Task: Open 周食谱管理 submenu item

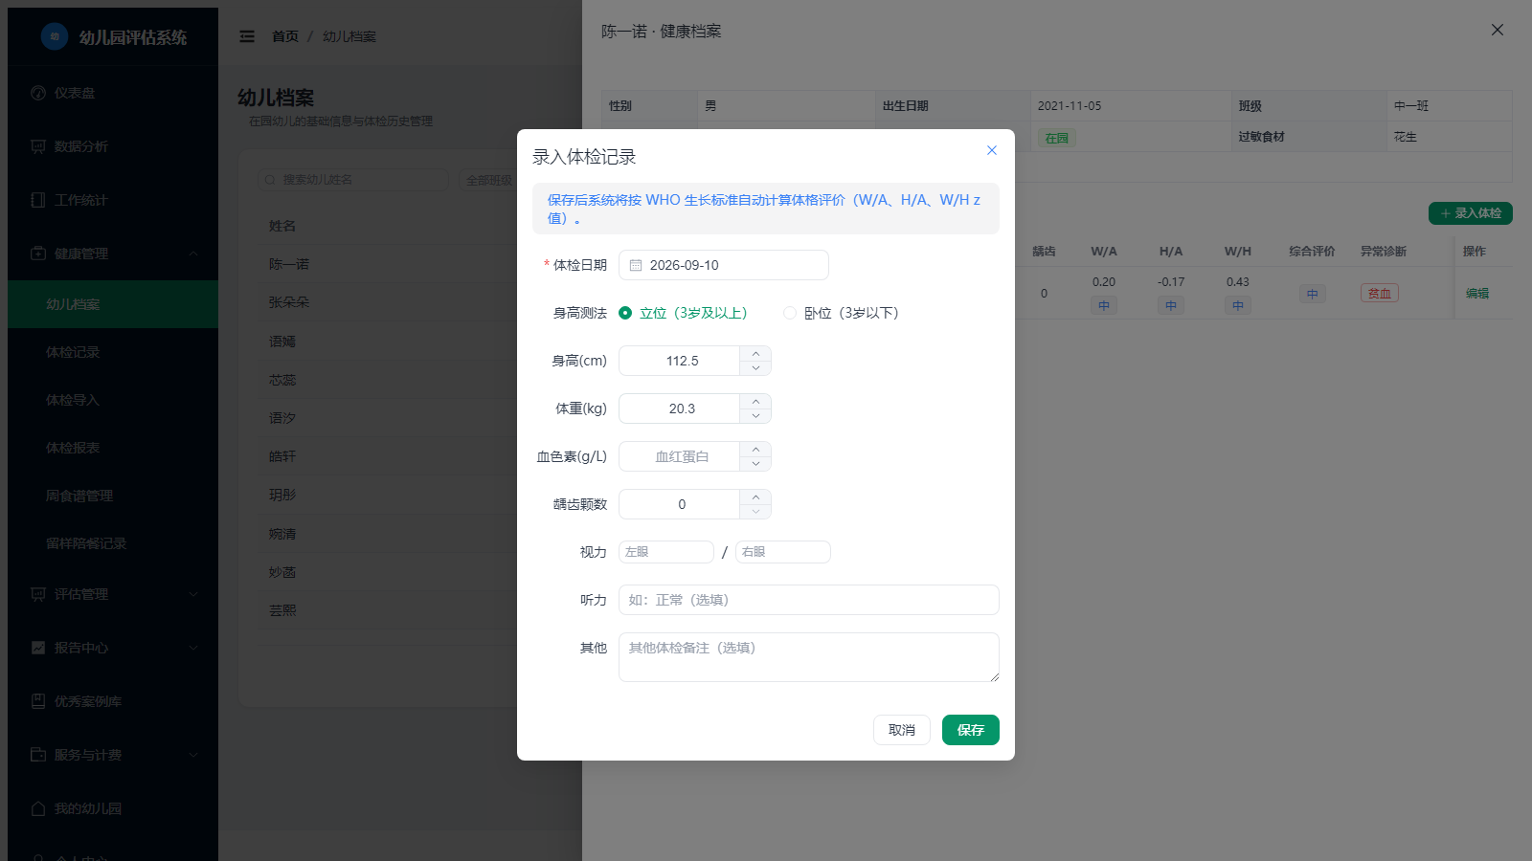Action: coord(113,496)
